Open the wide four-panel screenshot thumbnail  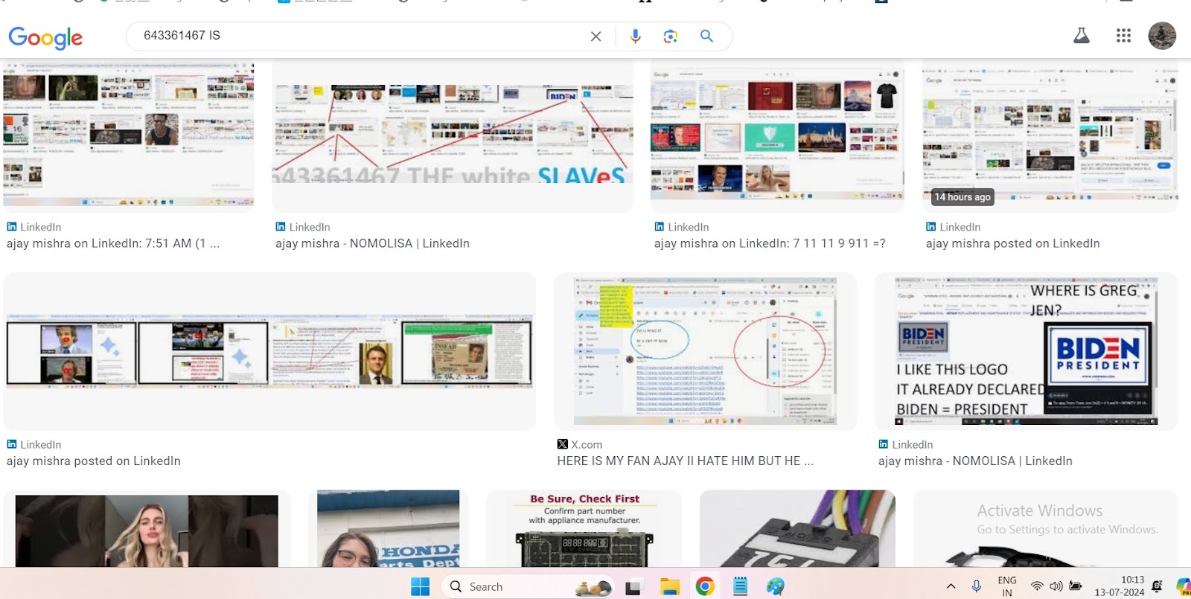point(269,351)
